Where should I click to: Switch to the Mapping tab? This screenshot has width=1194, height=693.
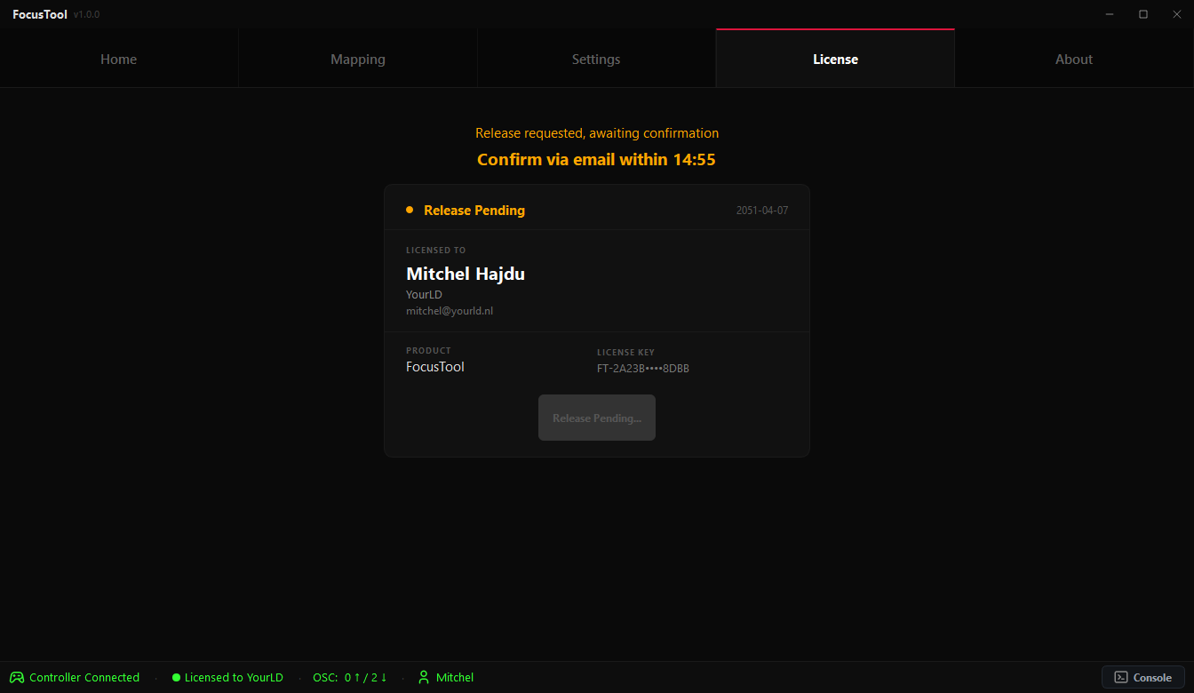click(x=358, y=59)
